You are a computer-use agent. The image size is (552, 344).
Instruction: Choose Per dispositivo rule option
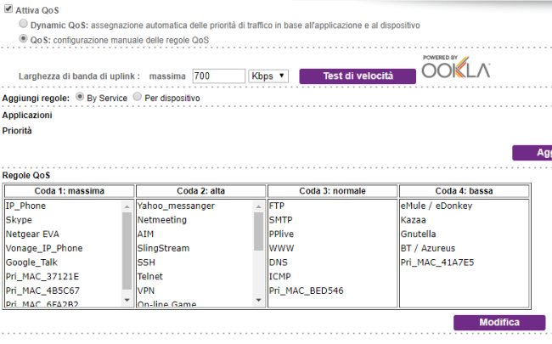(x=138, y=97)
